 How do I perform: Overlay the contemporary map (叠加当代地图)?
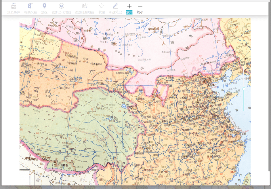click(61, 9)
